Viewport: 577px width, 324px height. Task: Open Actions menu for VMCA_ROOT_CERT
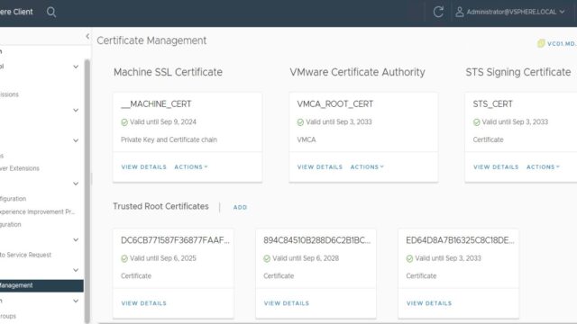[367, 166]
